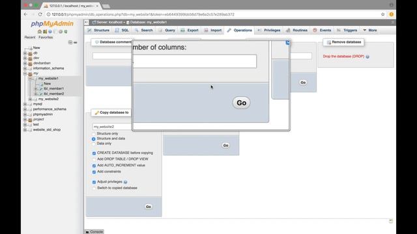This screenshot has width=417, height=234.
Task: Open the Routines tab
Action: [296, 31]
